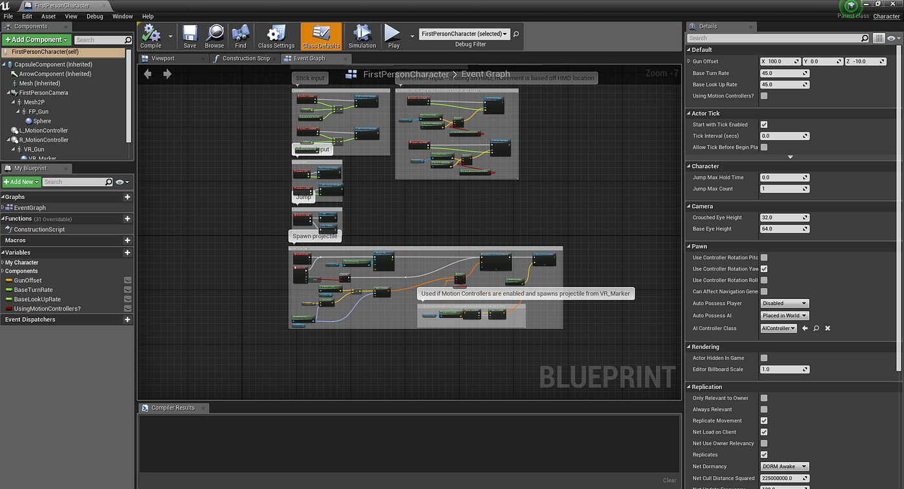Click Crouched Eye Height value field
Screen dimensions: 904x489
tap(785, 218)
